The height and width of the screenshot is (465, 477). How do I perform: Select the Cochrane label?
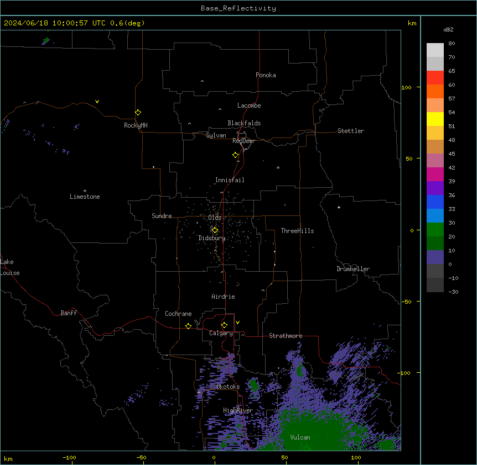178,314
